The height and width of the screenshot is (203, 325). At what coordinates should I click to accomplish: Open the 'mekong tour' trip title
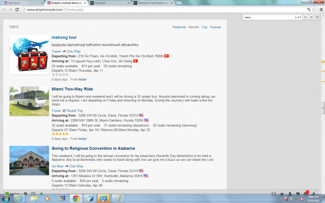(x=64, y=37)
